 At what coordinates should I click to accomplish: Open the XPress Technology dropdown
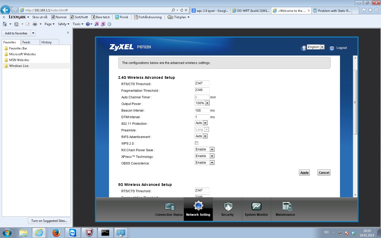tap(205, 156)
